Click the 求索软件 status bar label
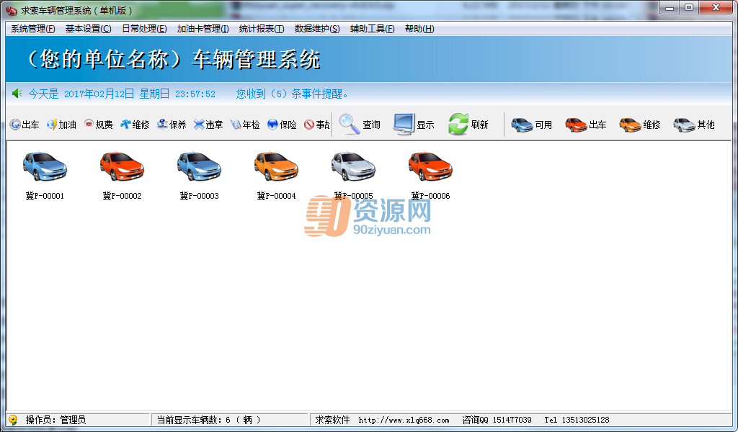 [332, 420]
